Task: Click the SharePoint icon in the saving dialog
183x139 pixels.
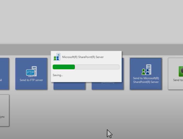Action: 57,57
